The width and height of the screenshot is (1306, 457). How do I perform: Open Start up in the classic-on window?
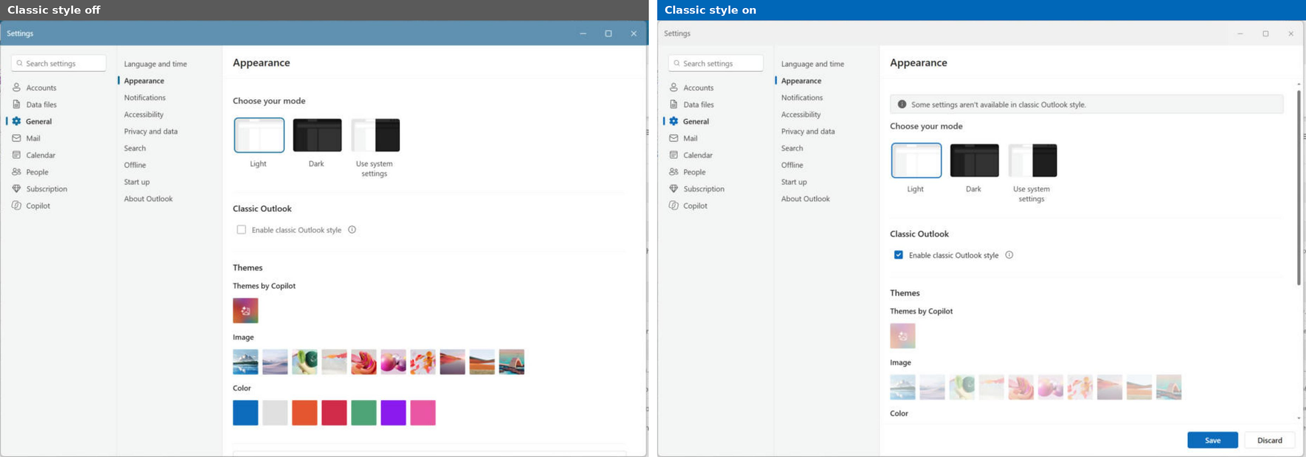794,182
